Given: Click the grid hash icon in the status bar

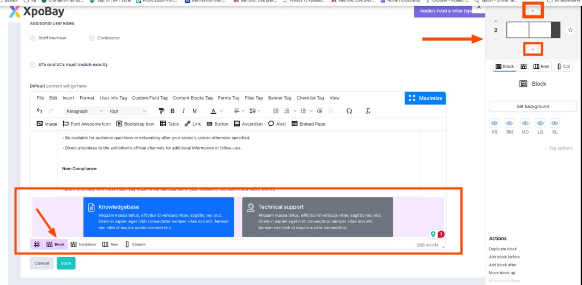Looking at the screenshot, I should coord(36,244).
